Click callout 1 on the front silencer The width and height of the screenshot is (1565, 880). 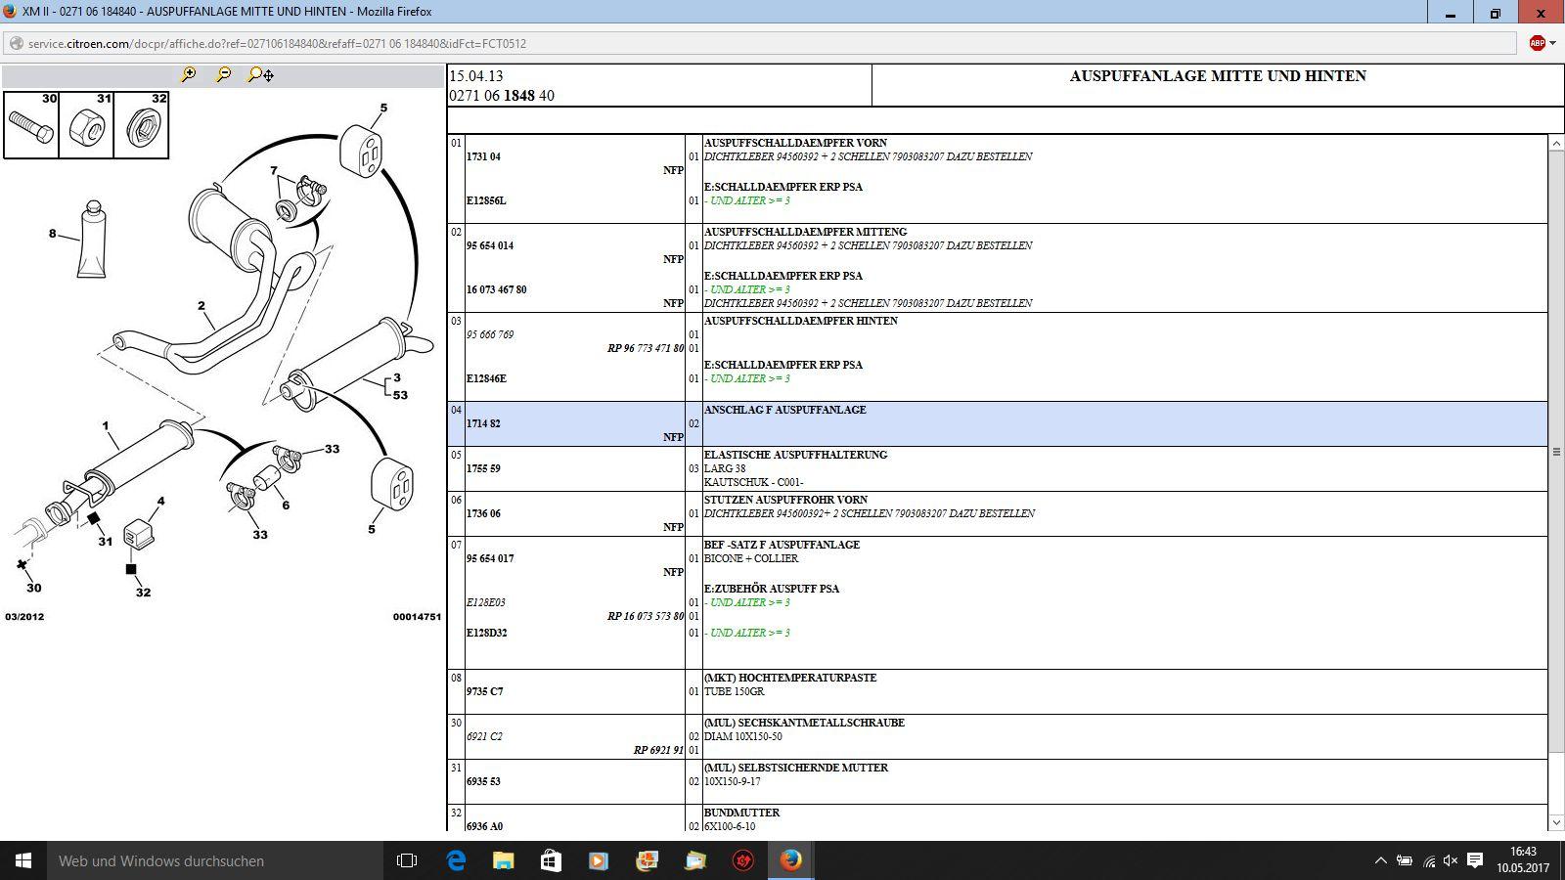pyautogui.click(x=106, y=426)
